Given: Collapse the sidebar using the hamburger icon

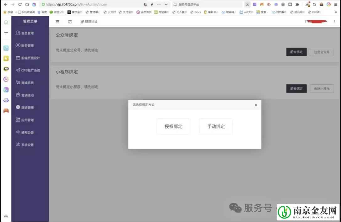Looking at the screenshot, I should 57,22.
